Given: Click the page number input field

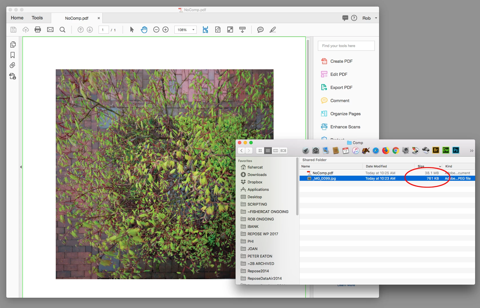Looking at the screenshot, I should pos(103,30).
